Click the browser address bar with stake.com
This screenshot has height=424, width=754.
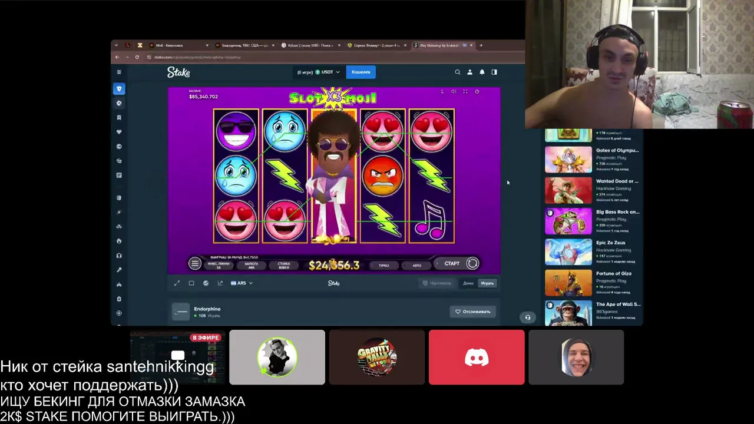coord(197,57)
